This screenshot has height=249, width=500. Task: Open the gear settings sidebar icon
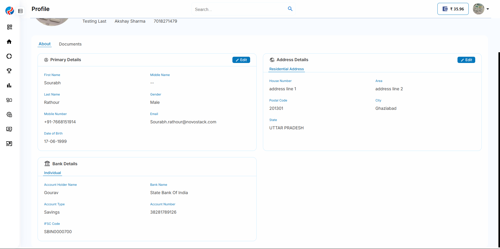coord(9,114)
